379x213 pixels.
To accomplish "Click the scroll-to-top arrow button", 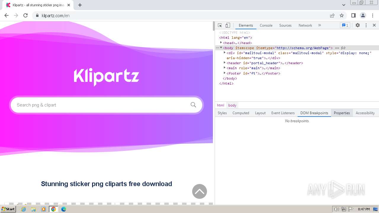I will click(200, 191).
